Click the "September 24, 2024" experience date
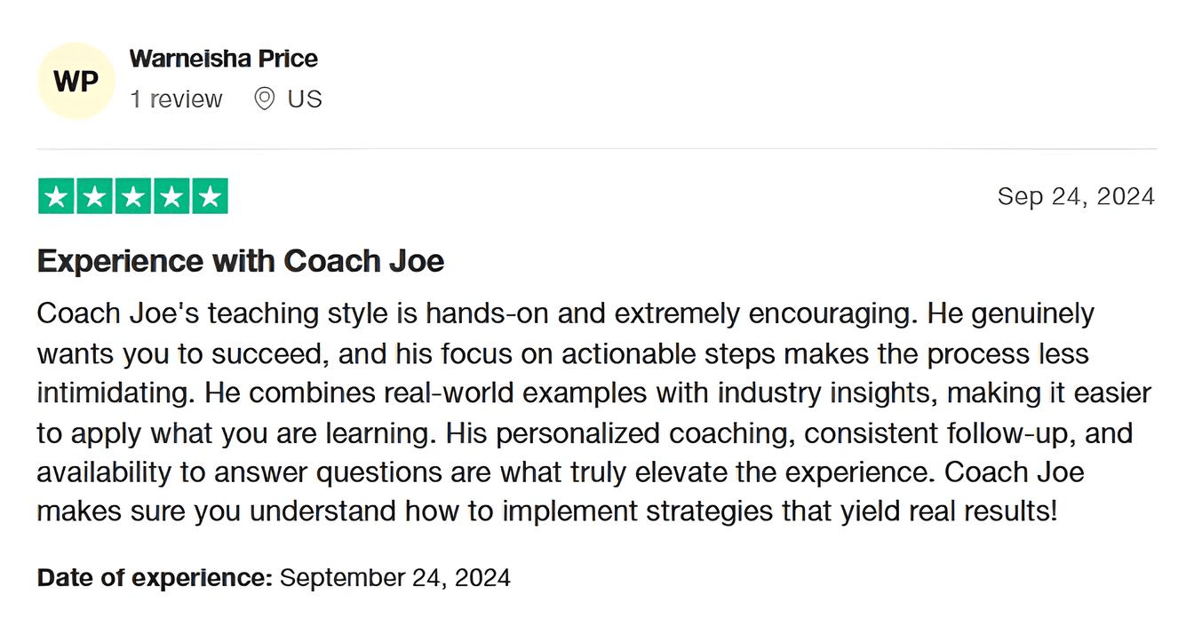The height and width of the screenshot is (618, 1194). (x=394, y=578)
